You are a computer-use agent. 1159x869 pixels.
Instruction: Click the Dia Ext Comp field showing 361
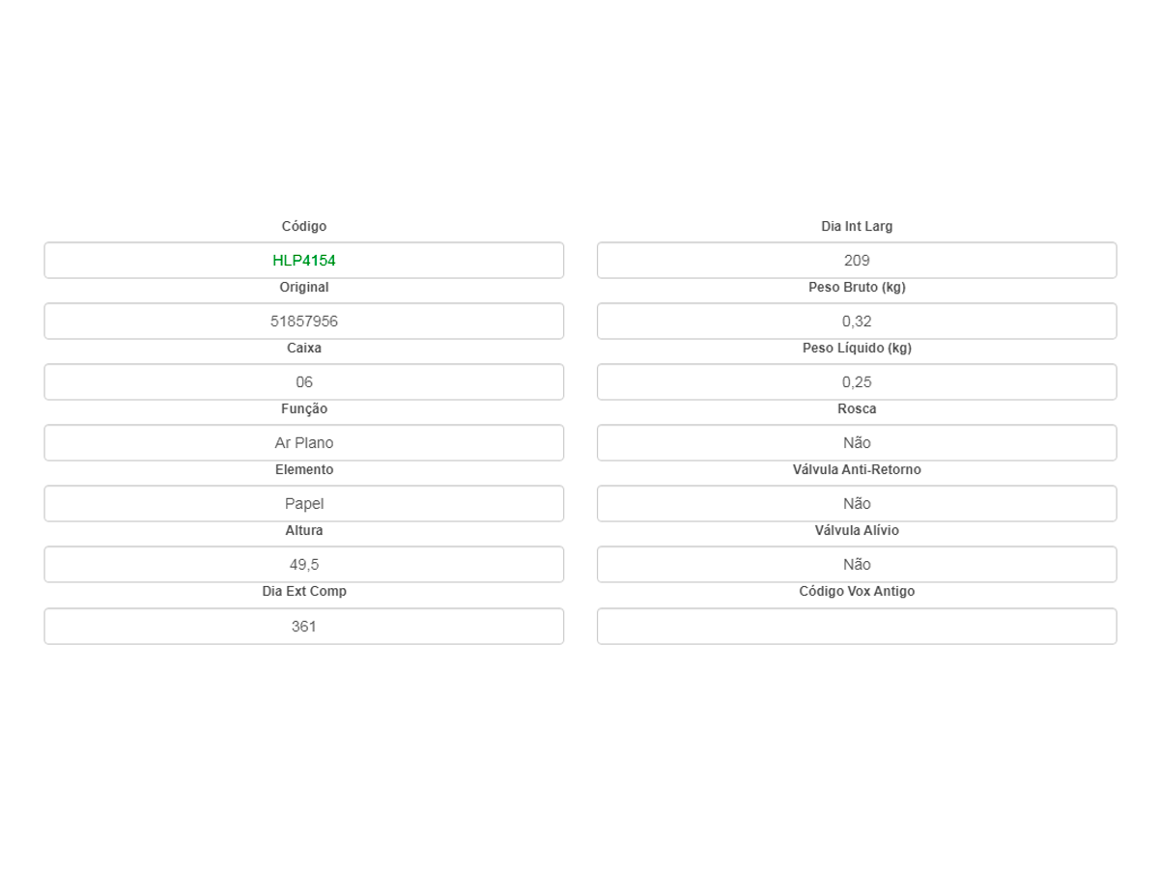pos(304,627)
